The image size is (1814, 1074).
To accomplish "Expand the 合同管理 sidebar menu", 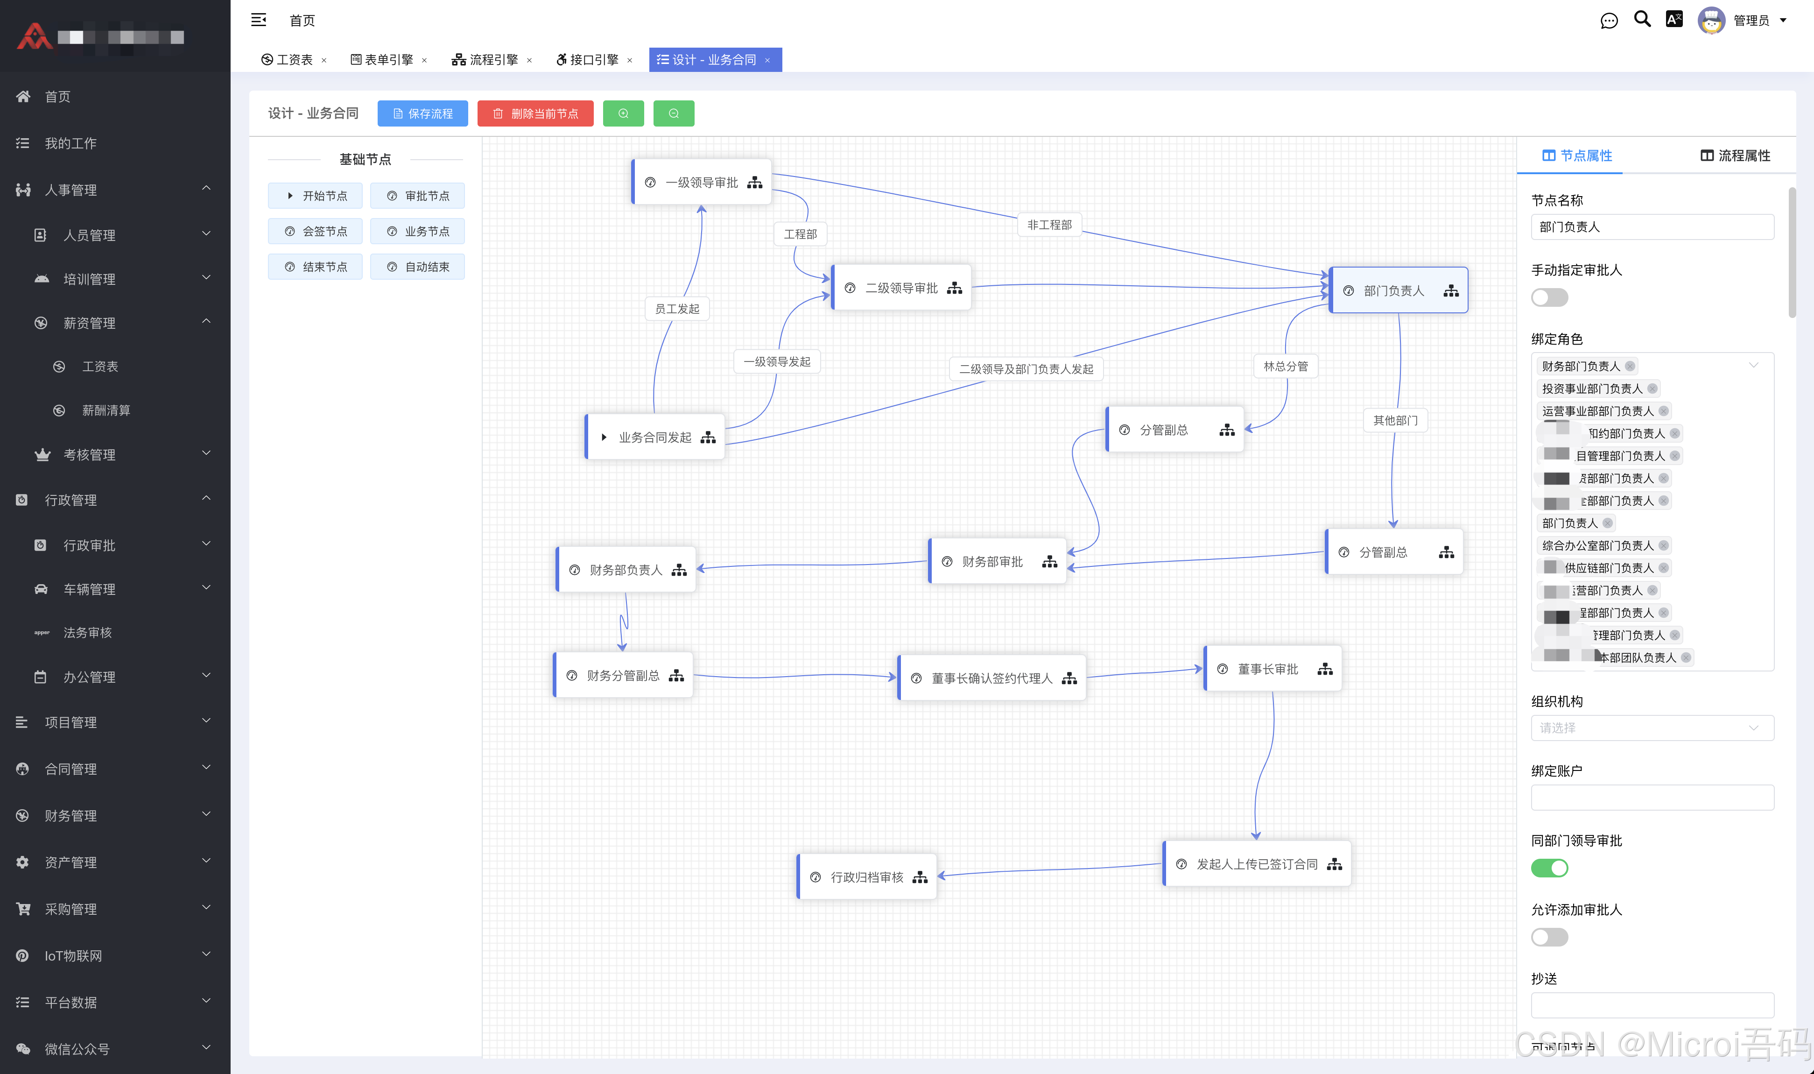I will 115,769.
